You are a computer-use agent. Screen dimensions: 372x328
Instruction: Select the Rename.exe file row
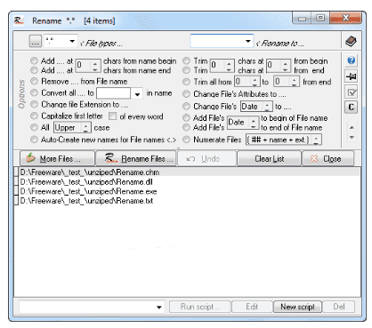click(187, 191)
